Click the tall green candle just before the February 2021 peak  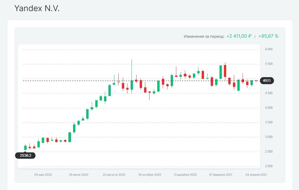click(x=221, y=72)
